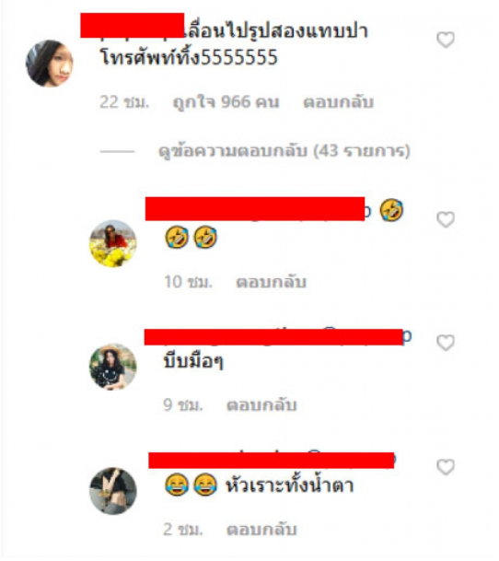Reply to the 10 ชม. emoji comment via ตอบกลับ
Viewport: 499px width, 561px height.
tap(272, 282)
